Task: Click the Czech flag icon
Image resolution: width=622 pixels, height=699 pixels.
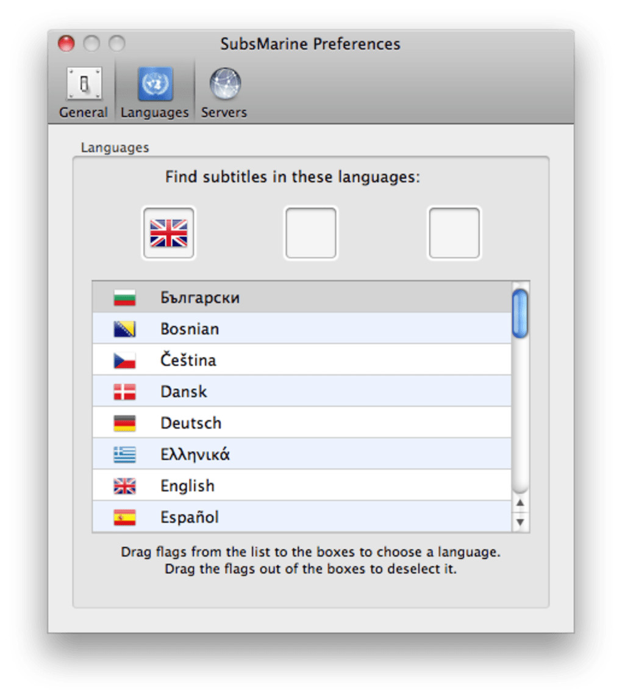Action: 124,360
